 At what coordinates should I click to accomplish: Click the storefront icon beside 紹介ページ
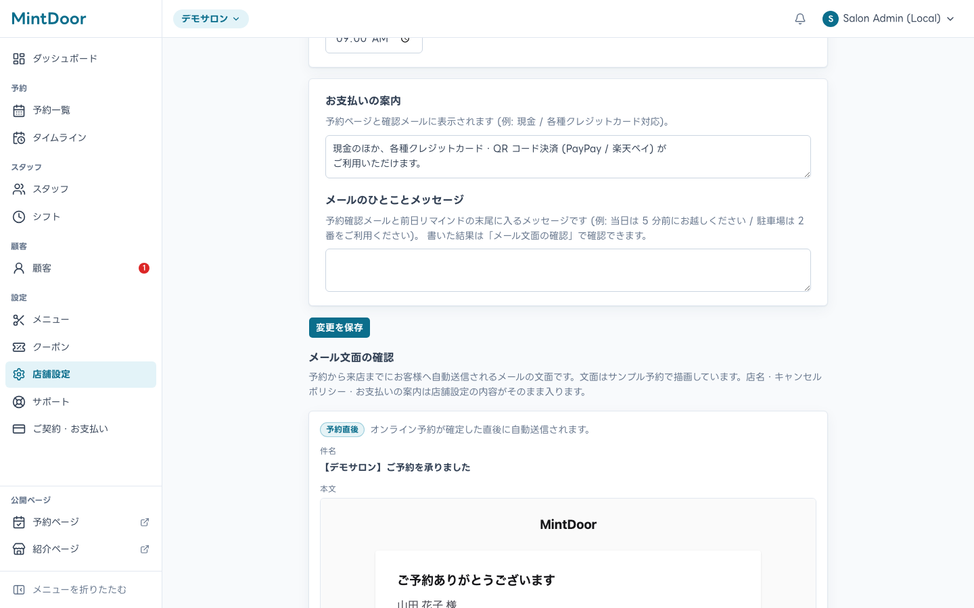19,549
